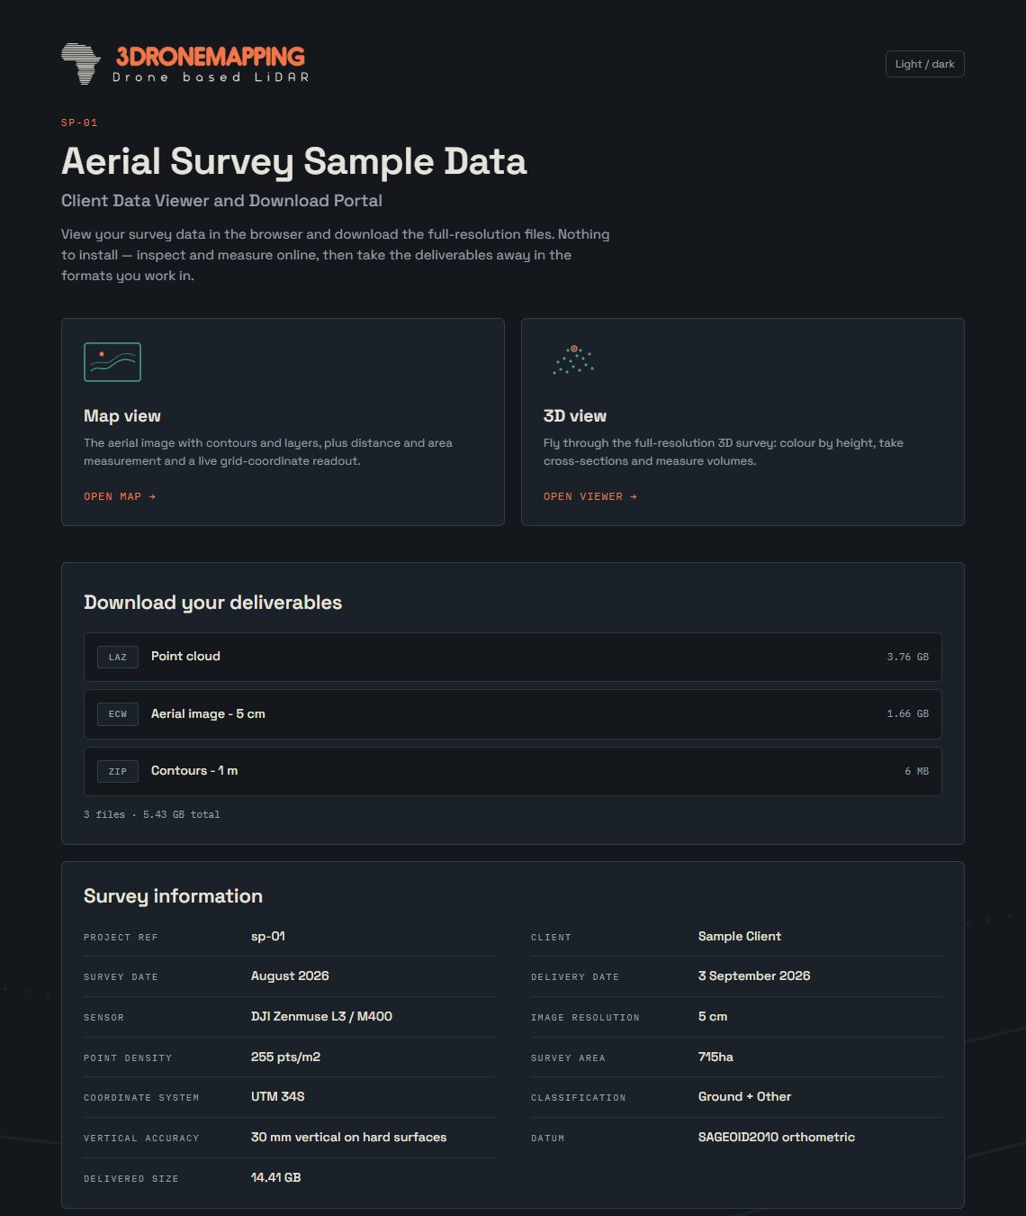Open the 3D viewer via OPEN VIEWER link
The width and height of the screenshot is (1026, 1216).
click(x=590, y=496)
